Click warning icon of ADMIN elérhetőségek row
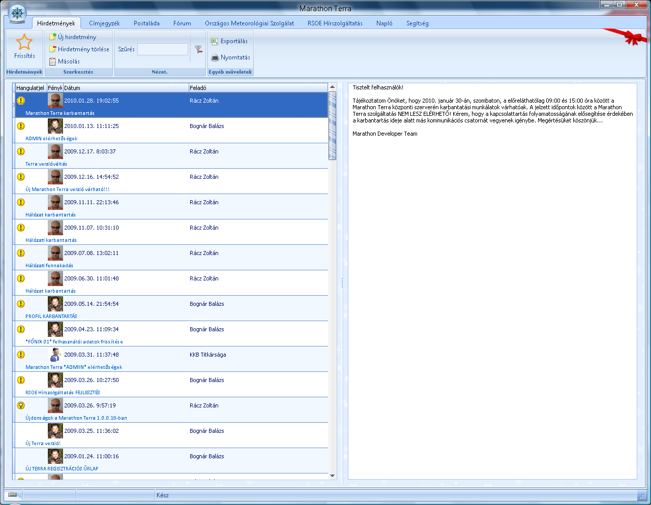The image size is (651, 505). pos(21,126)
